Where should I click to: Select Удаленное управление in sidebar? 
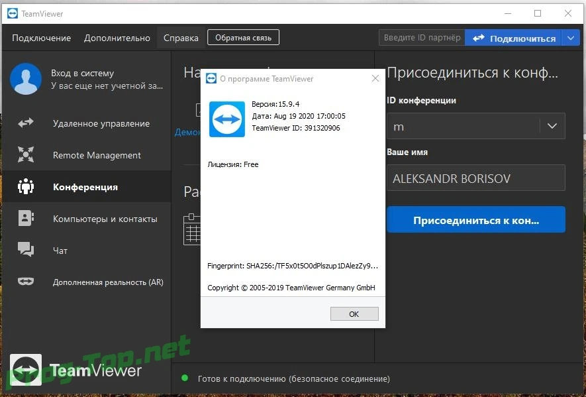coord(87,123)
